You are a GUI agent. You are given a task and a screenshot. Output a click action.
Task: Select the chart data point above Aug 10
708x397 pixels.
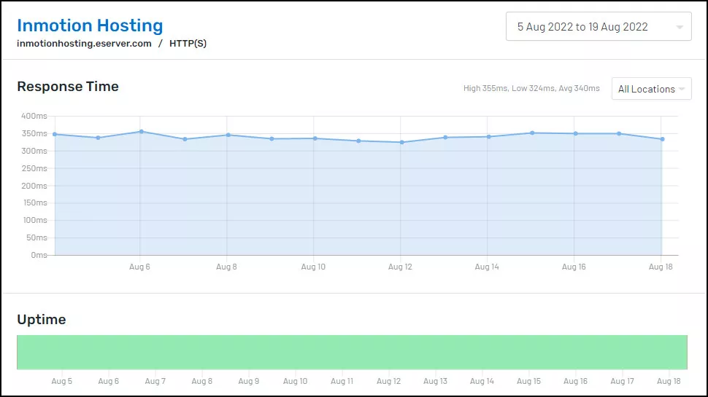click(x=315, y=138)
